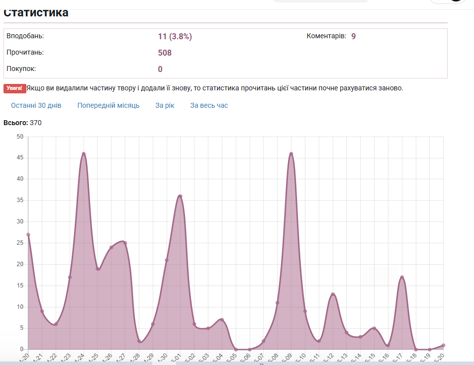Click the purchases count 0
The width and height of the screenshot is (474, 365).
point(160,69)
